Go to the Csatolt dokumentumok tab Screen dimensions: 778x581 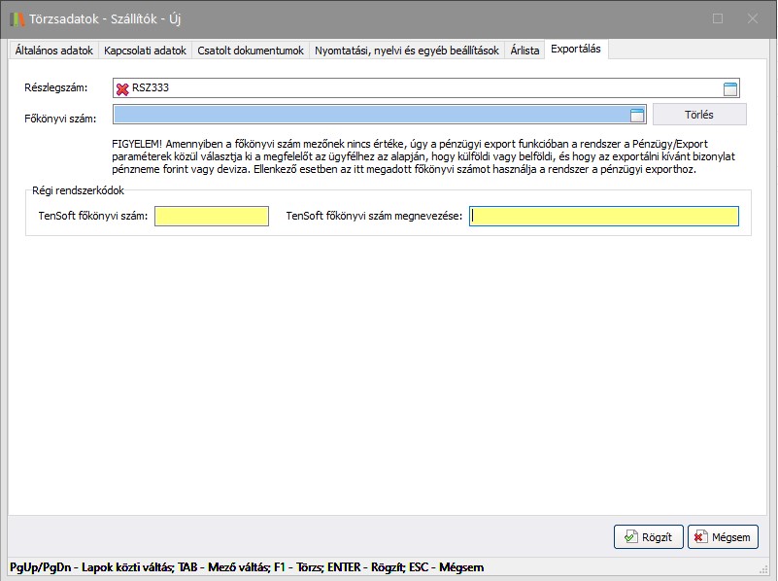pos(251,51)
